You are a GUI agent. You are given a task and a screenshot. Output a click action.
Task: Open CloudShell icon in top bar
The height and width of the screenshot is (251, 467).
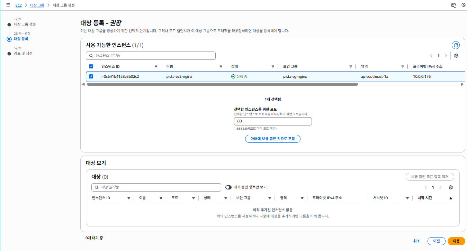click(x=453, y=5)
